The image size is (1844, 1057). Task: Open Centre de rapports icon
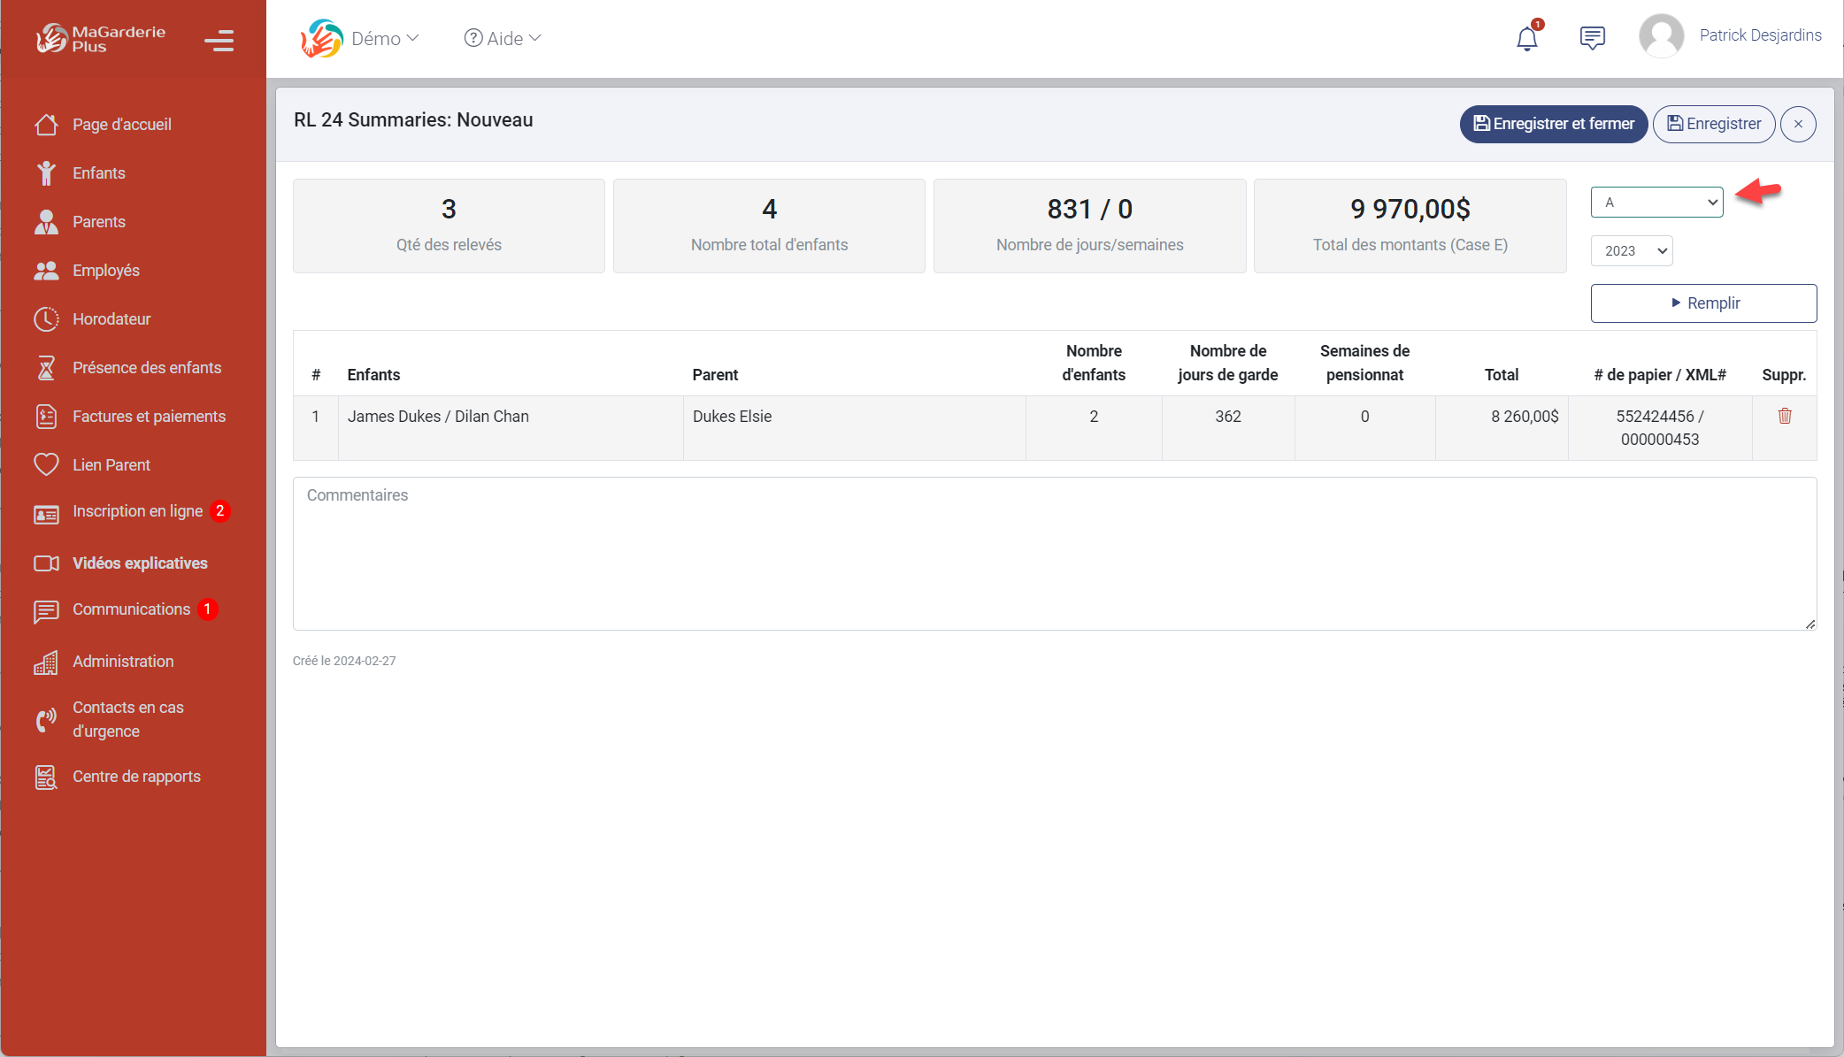point(46,777)
